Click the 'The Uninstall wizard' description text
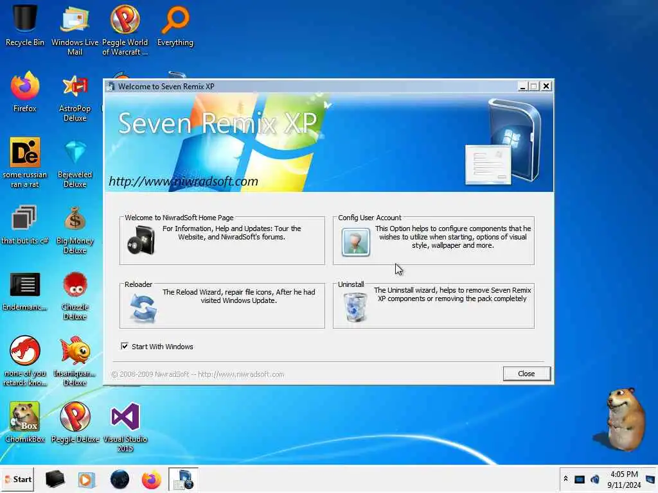This screenshot has width=658, height=493. coord(452,294)
